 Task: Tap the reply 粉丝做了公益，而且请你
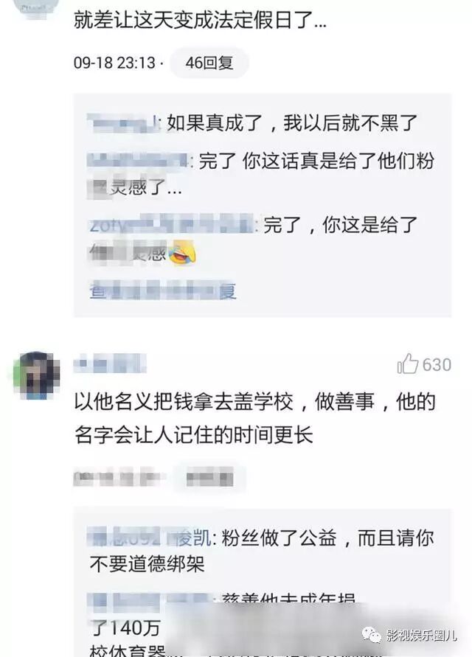tap(327, 538)
